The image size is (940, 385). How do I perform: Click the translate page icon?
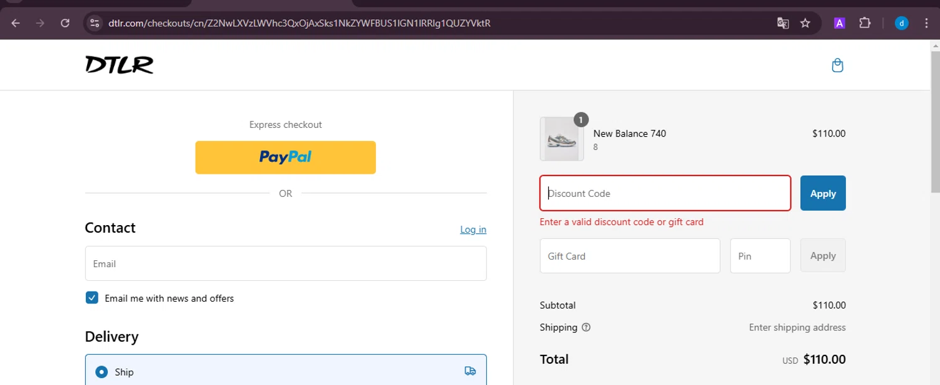coord(783,23)
